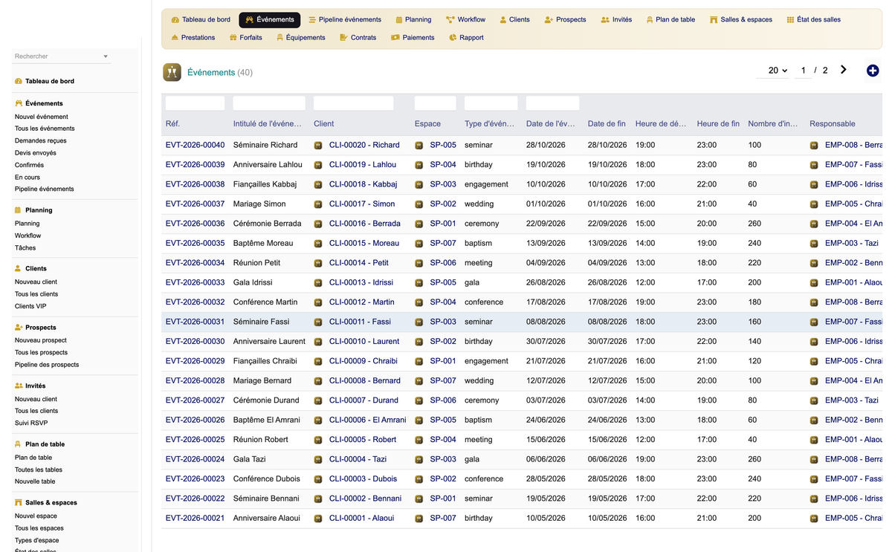Open the Équipements tab

tap(300, 37)
